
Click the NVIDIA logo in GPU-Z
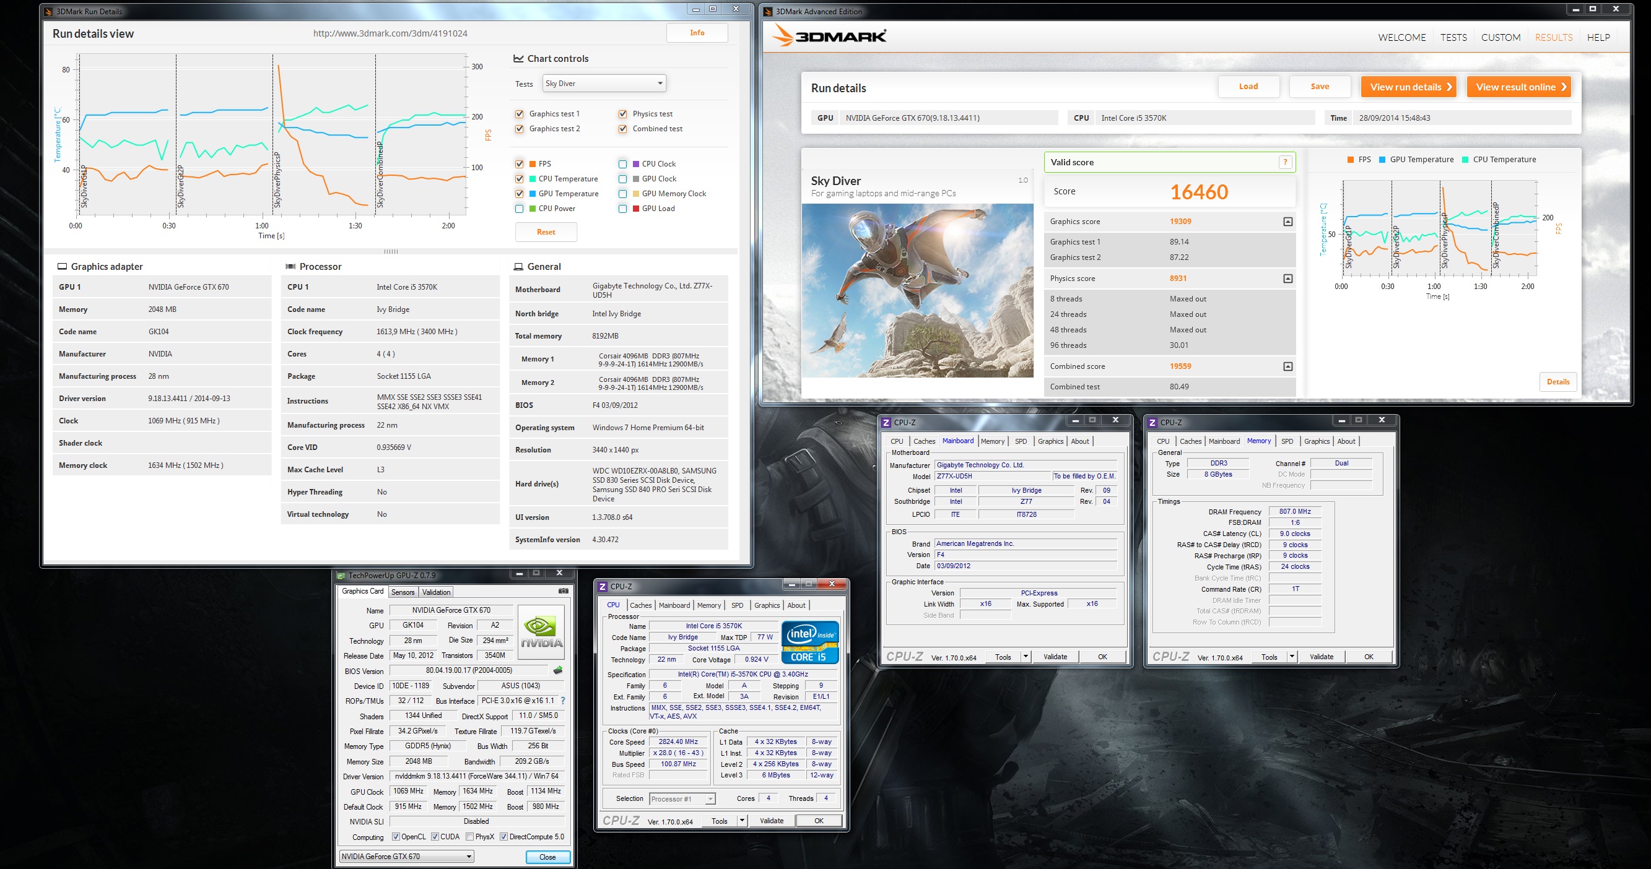(x=541, y=632)
